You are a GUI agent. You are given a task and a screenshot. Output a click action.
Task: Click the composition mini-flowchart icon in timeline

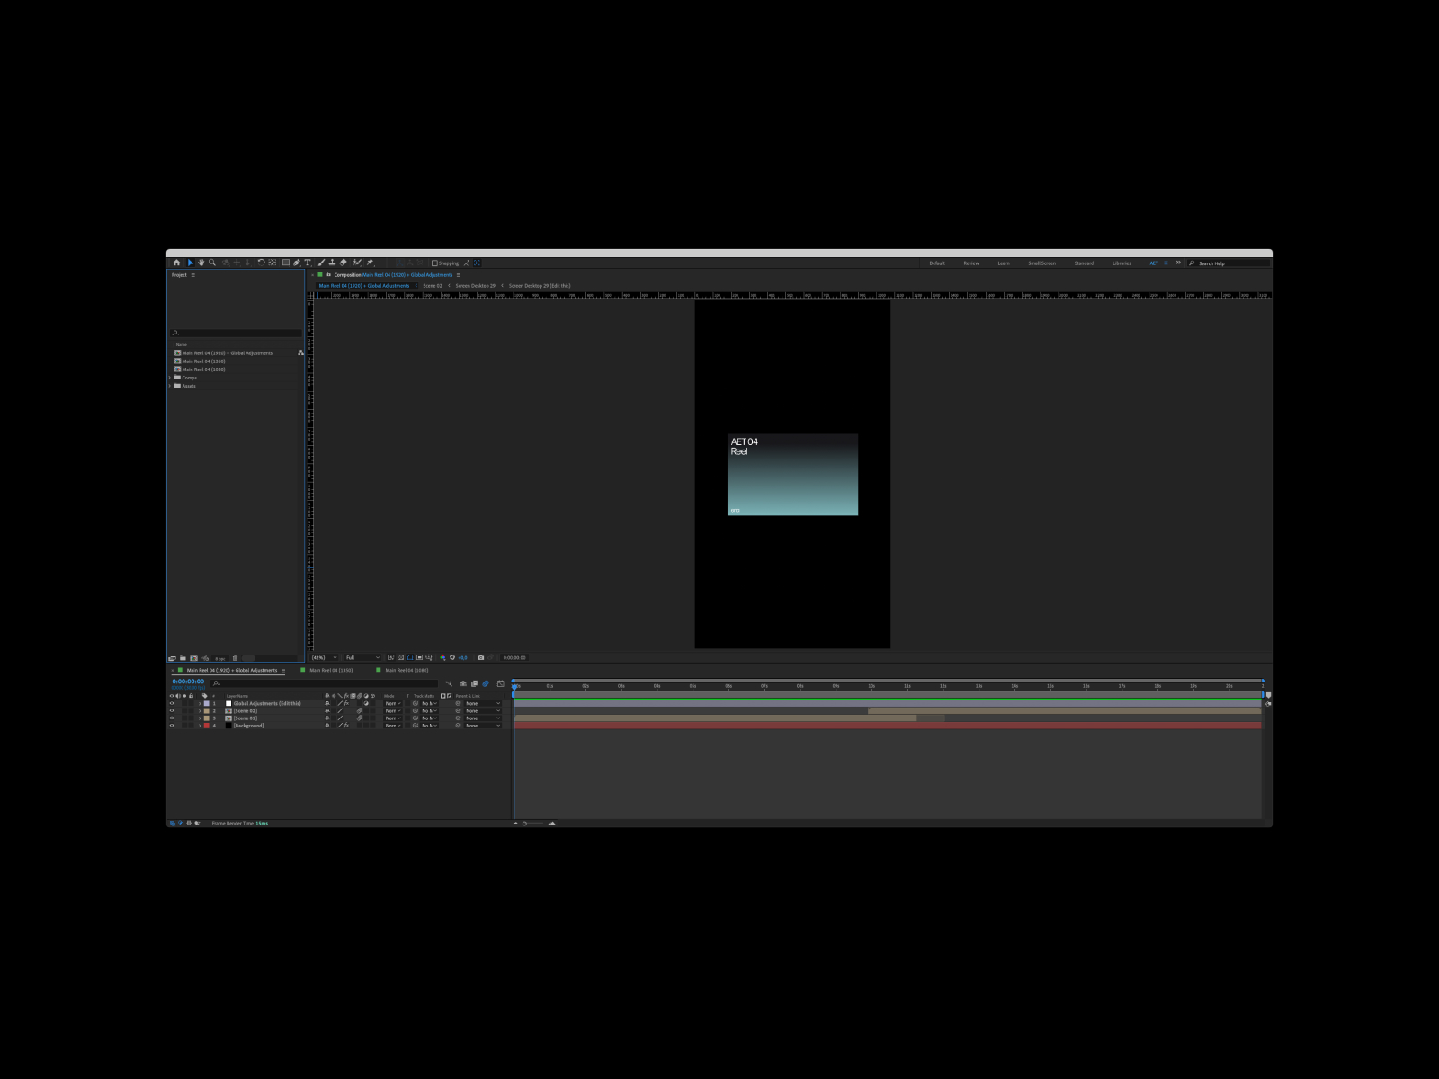448,683
